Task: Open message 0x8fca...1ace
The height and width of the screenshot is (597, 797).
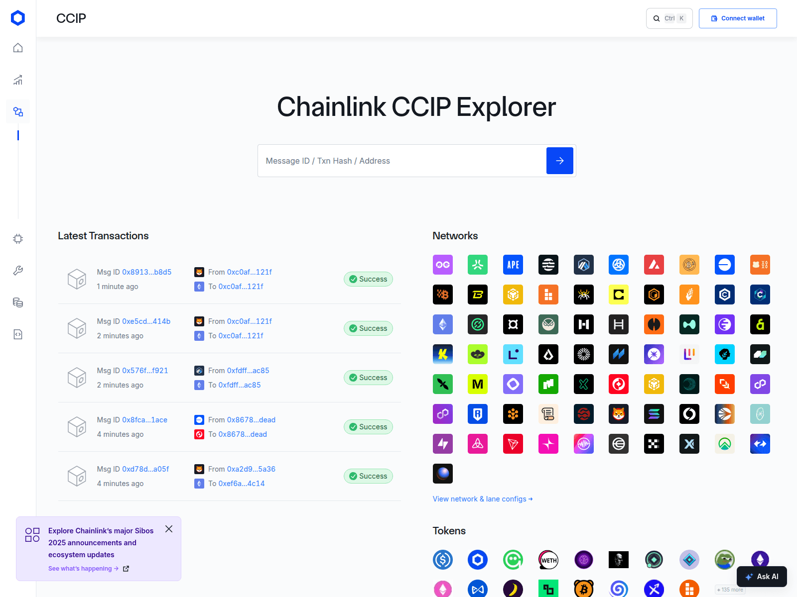Action: click(x=144, y=420)
